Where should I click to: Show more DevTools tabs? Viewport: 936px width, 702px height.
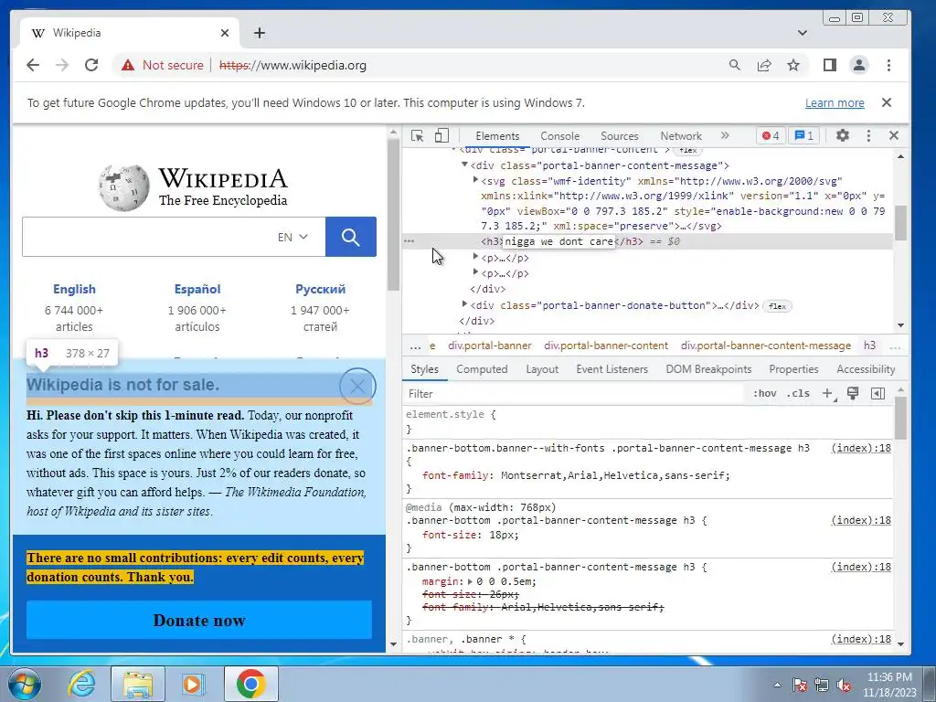click(x=725, y=135)
